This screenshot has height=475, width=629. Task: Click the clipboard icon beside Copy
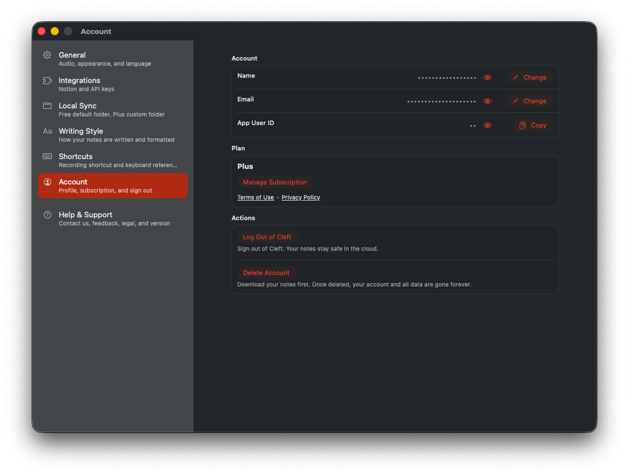pyautogui.click(x=522, y=125)
